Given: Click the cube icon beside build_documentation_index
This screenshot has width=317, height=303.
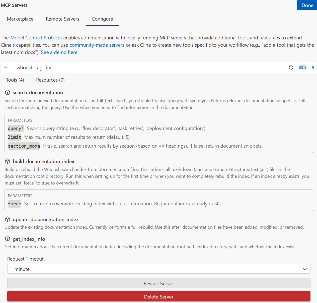Looking at the screenshot, I should [x=8, y=161].
